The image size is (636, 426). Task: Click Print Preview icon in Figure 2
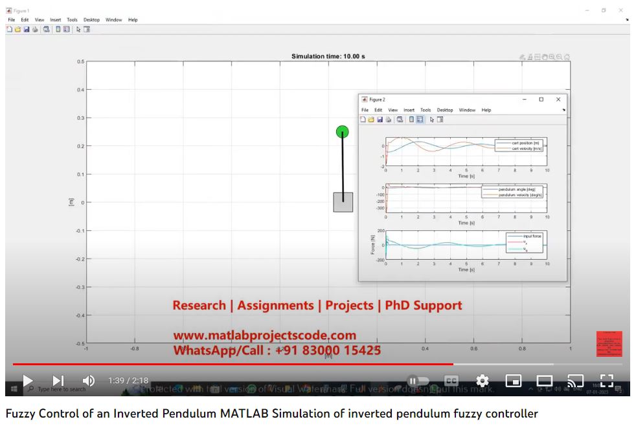pos(400,120)
